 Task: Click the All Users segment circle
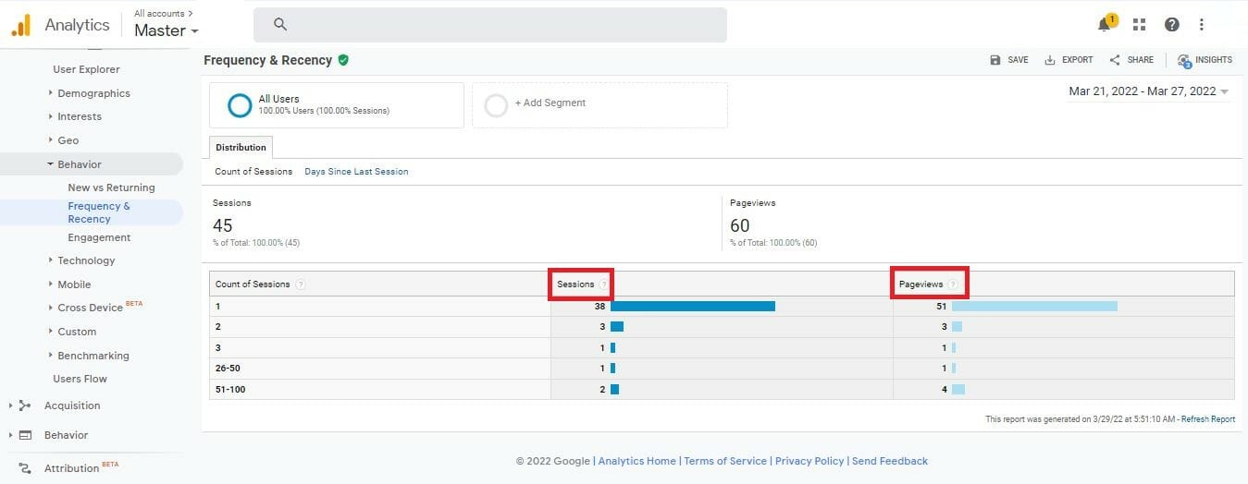[240, 105]
